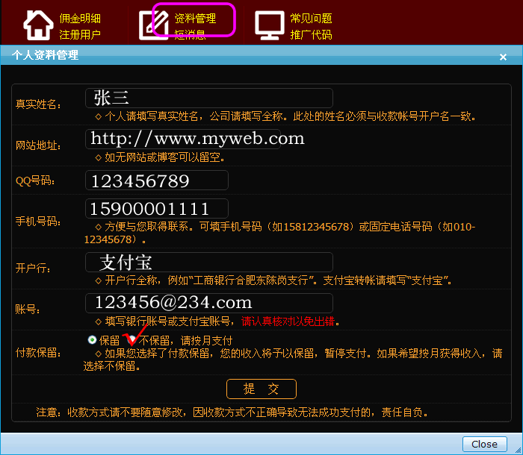Click the 如果您选择了付款保留 explanation text
The width and height of the screenshot is (523, 455).
click(x=293, y=360)
